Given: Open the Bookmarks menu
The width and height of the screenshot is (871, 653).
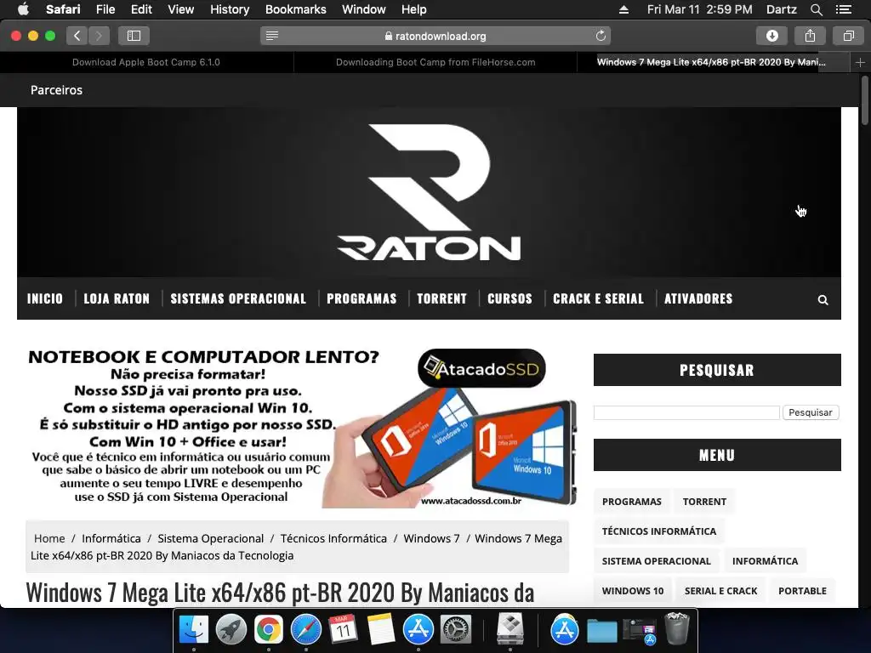Looking at the screenshot, I should click(x=295, y=9).
